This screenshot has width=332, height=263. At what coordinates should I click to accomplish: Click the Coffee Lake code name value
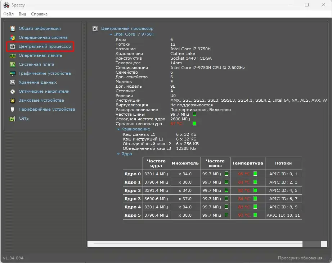(x=183, y=54)
